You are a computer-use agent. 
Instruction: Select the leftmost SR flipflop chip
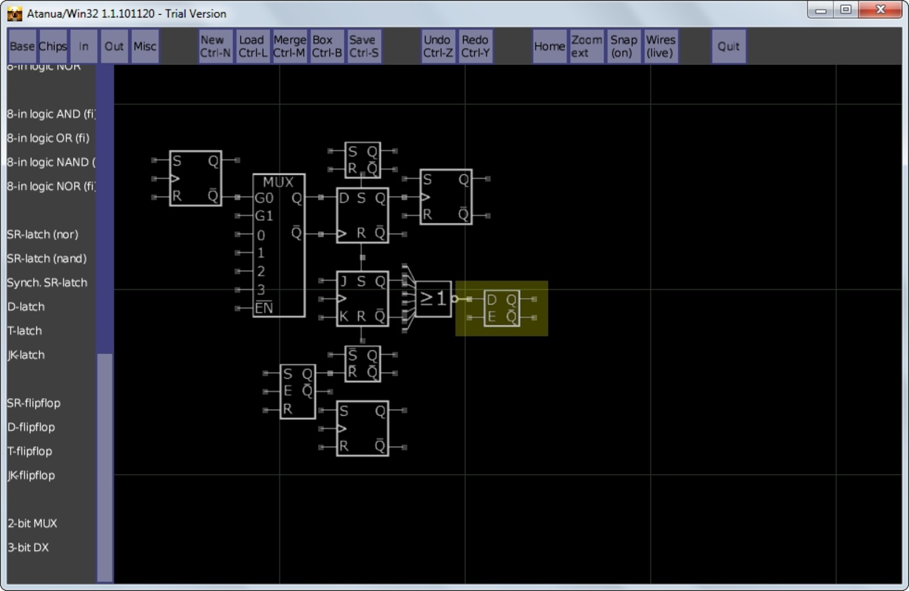195,178
